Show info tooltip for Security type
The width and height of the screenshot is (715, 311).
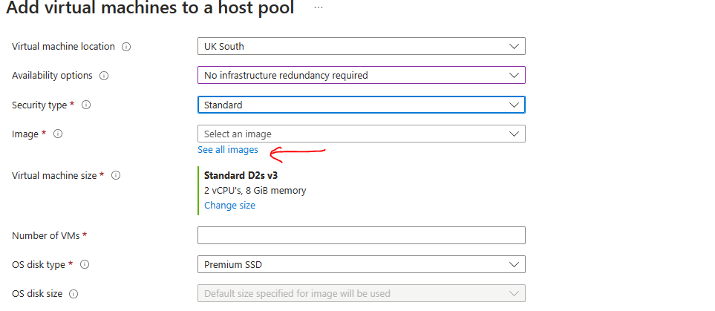(86, 105)
